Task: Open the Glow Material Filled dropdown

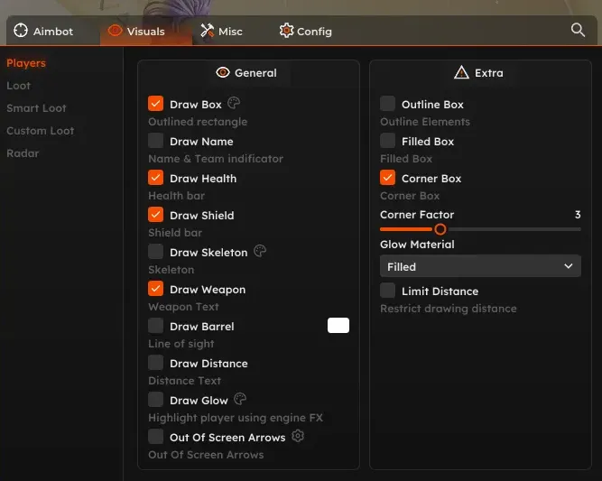Action: (480, 266)
